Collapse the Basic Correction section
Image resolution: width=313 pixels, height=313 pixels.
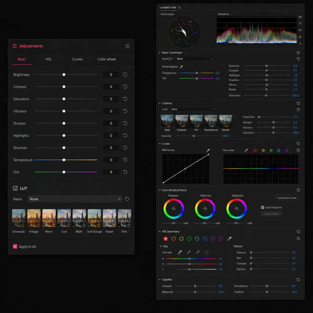pos(160,53)
